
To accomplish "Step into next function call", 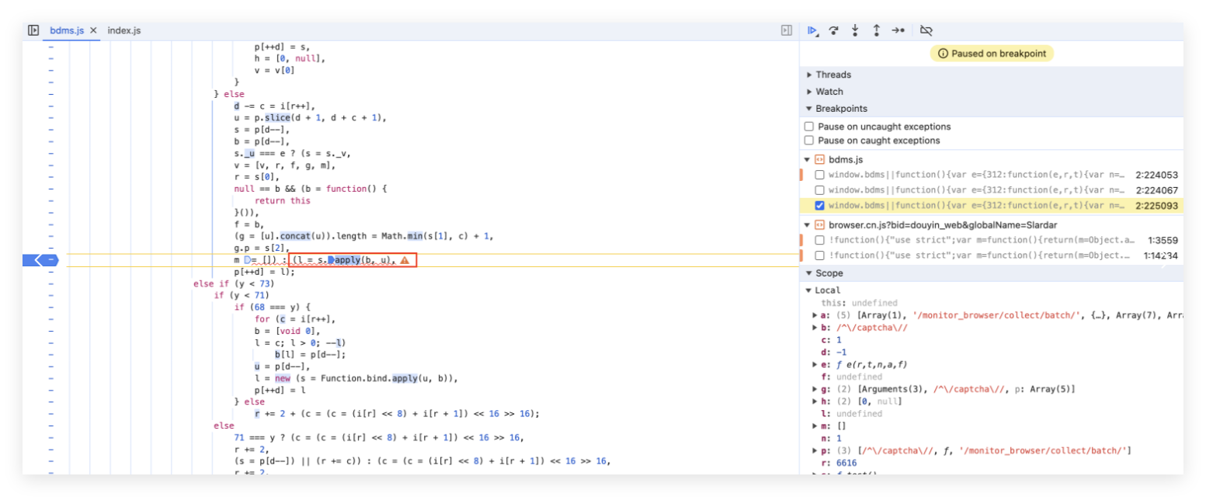I will click(x=855, y=30).
